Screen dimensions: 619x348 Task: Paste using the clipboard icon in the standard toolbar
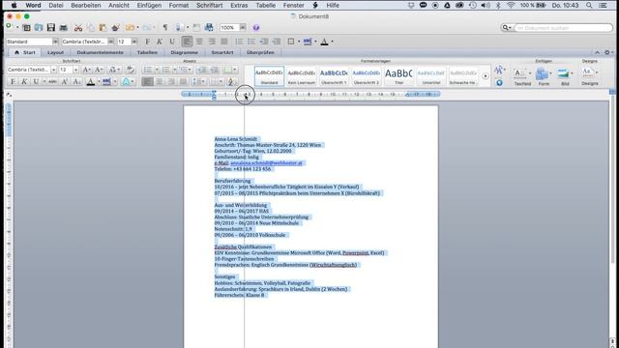[x=103, y=28]
